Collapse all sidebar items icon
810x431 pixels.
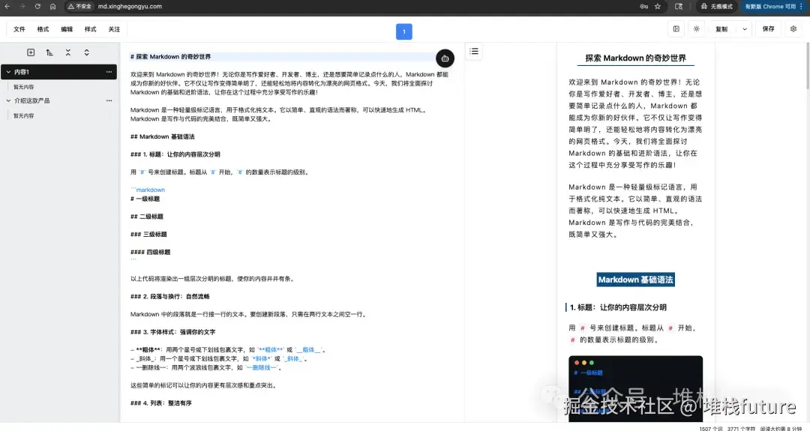[x=68, y=52]
